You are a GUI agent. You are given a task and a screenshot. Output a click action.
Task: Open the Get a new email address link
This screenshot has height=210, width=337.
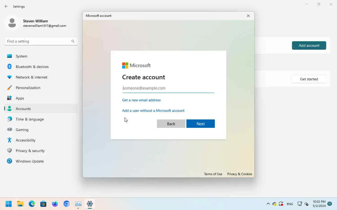pyautogui.click(x=141, y=100)
